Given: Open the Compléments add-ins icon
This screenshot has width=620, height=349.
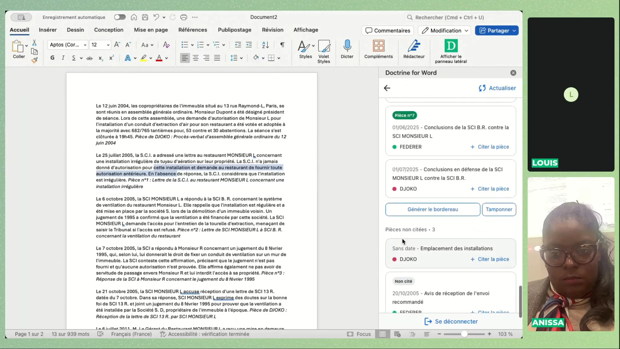Looking at the screenshot, I should point(378,46).
